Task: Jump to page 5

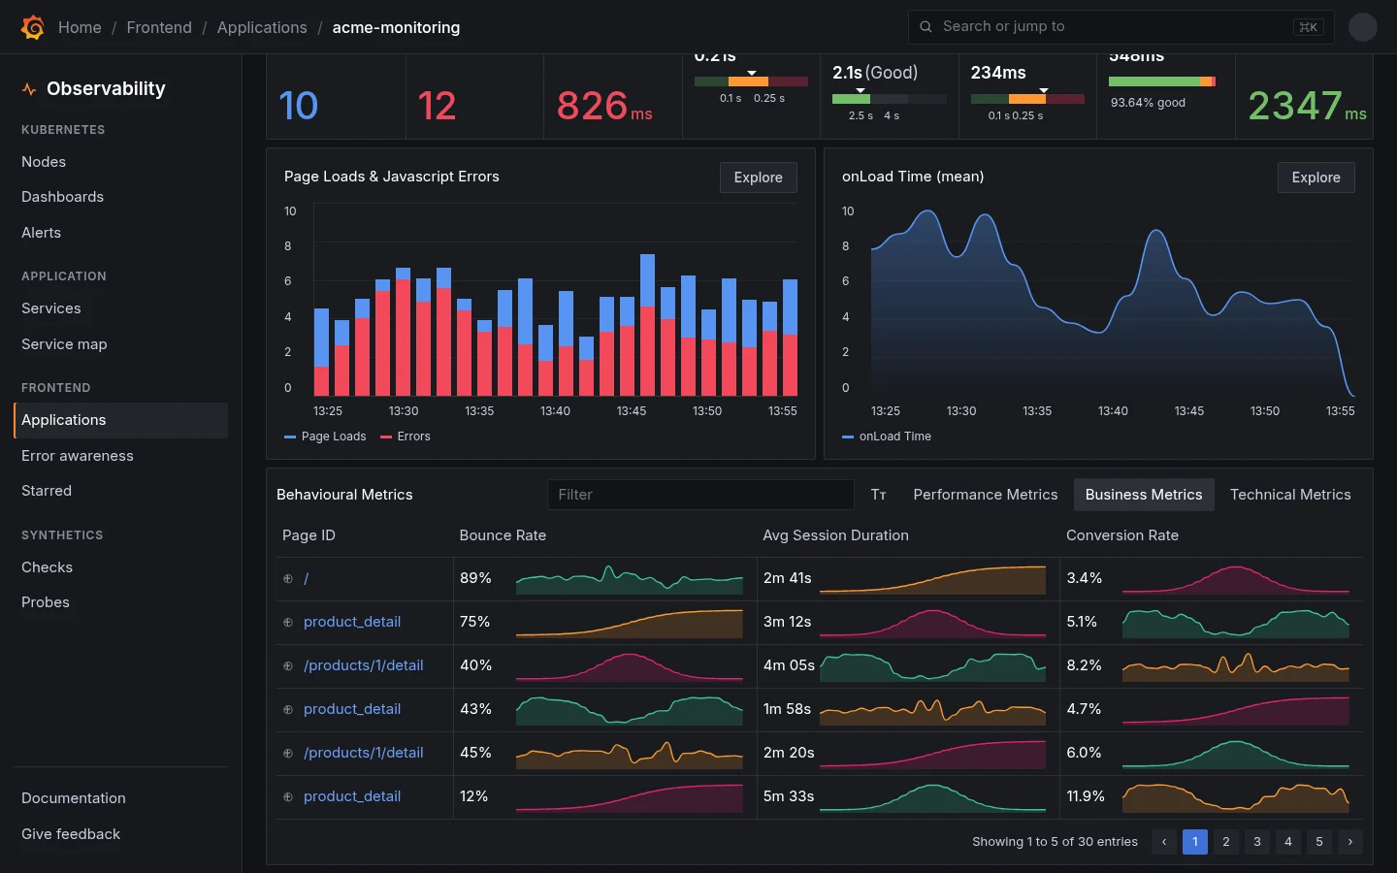Action: coord(1319,842)
